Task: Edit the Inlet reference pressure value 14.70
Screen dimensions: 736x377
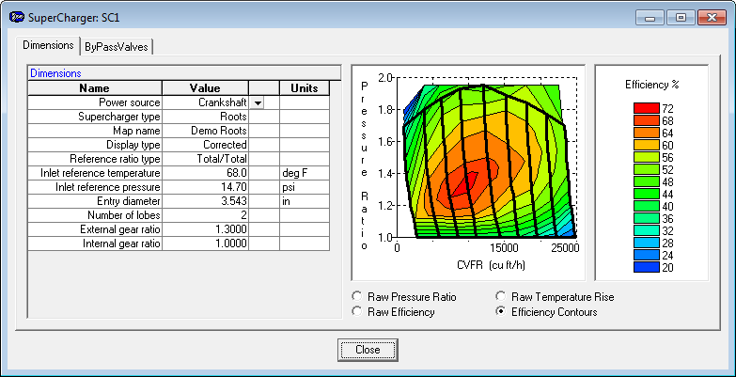Action: tap(205, 187)
